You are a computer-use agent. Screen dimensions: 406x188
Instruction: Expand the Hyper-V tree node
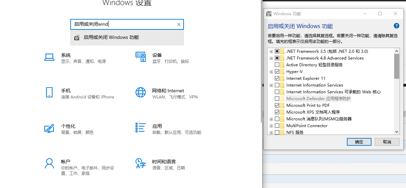pyautogui.click(x=271, y=72)
